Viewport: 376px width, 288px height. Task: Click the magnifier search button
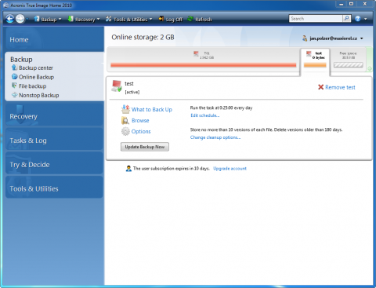point(346,19)
